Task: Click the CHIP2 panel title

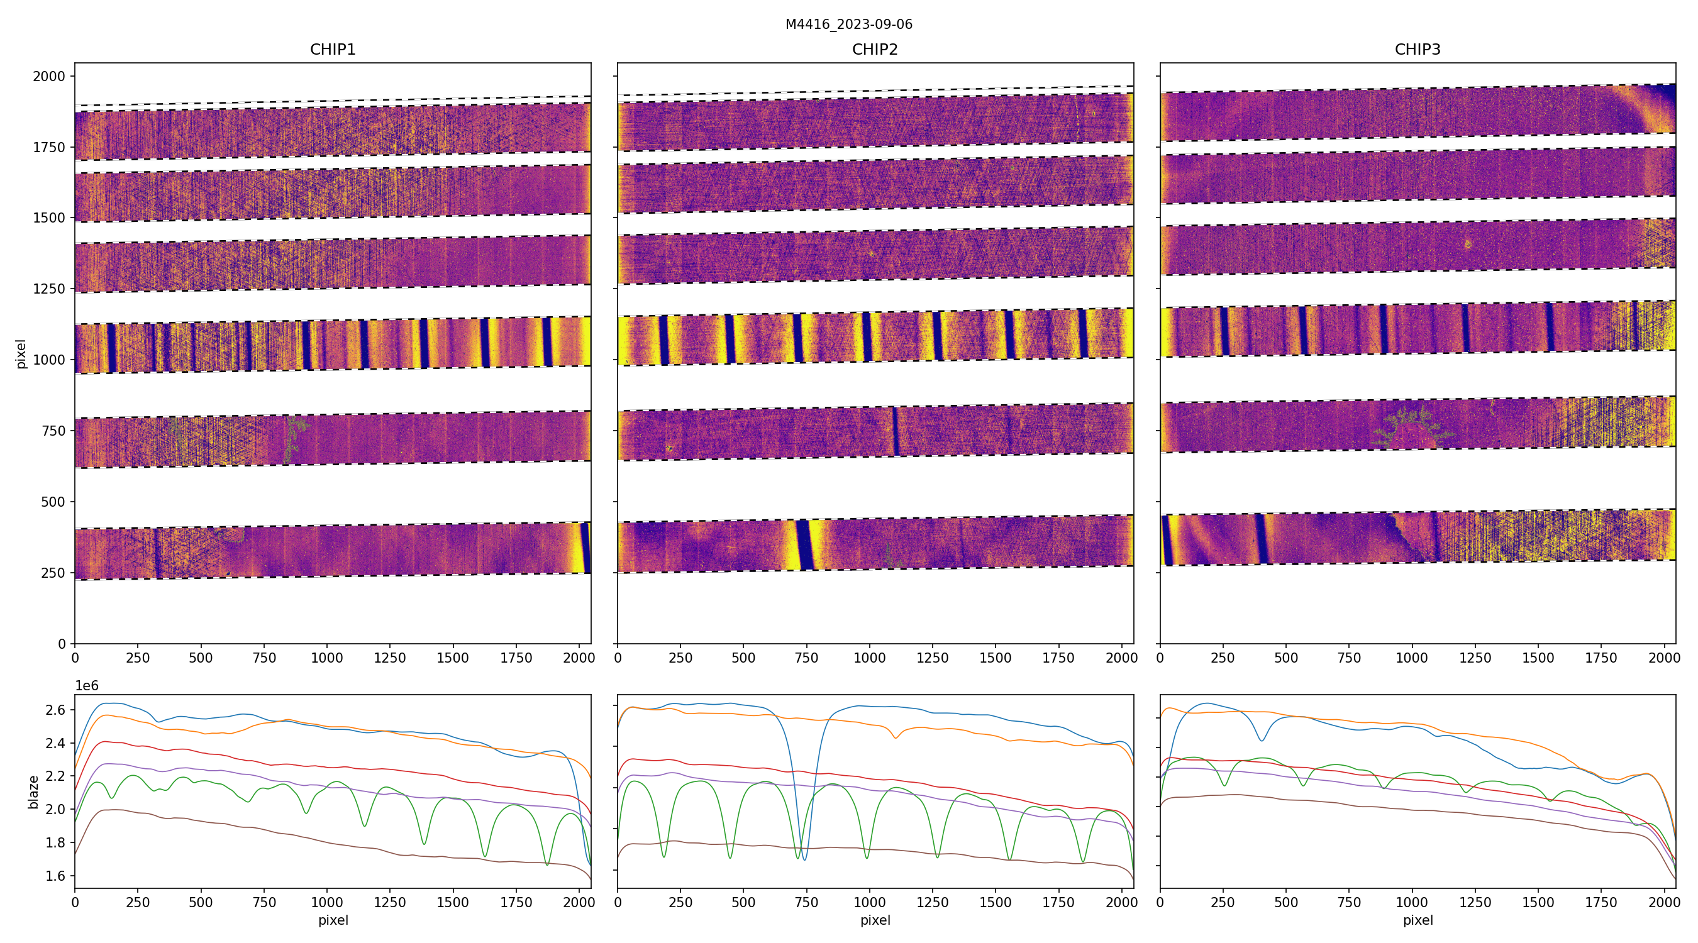Action: [875, 50]
